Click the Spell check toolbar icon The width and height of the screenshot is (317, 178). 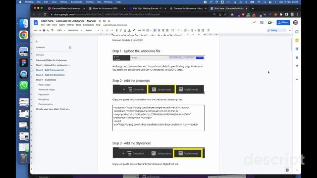48,30
